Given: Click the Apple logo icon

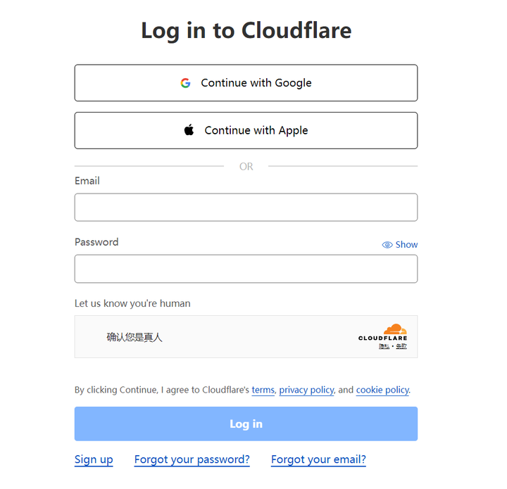Looking at the screenshot, I should 189,130.
